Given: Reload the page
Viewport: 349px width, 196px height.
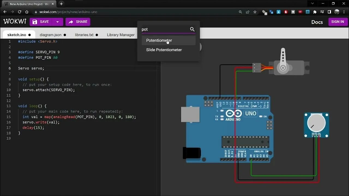Looking at the screenshot, I should (20, 12).
